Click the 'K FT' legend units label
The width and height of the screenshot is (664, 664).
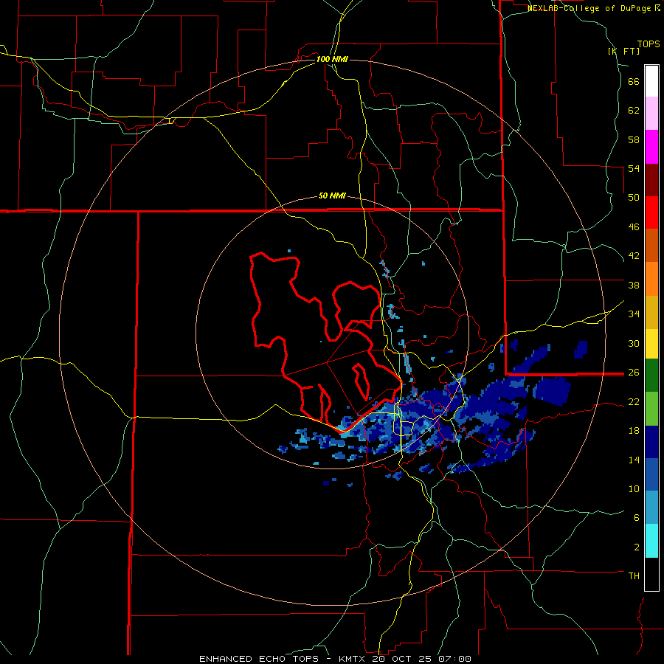[x=623, y=51]
